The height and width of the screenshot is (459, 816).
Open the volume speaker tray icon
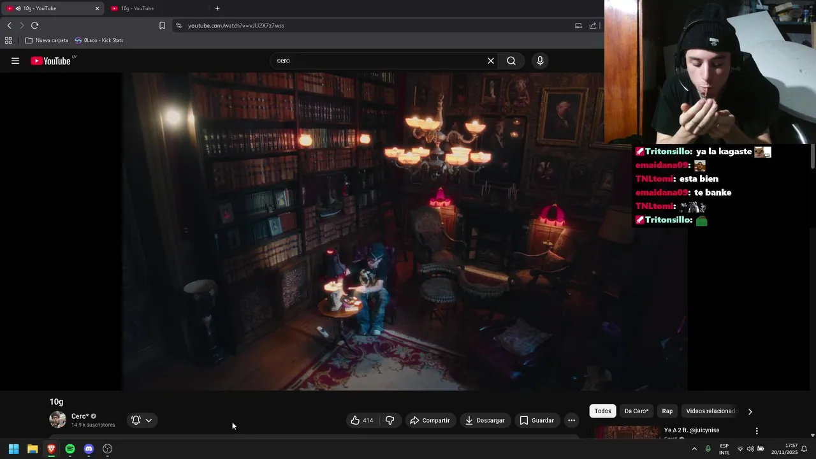click(x=750, y=449)
